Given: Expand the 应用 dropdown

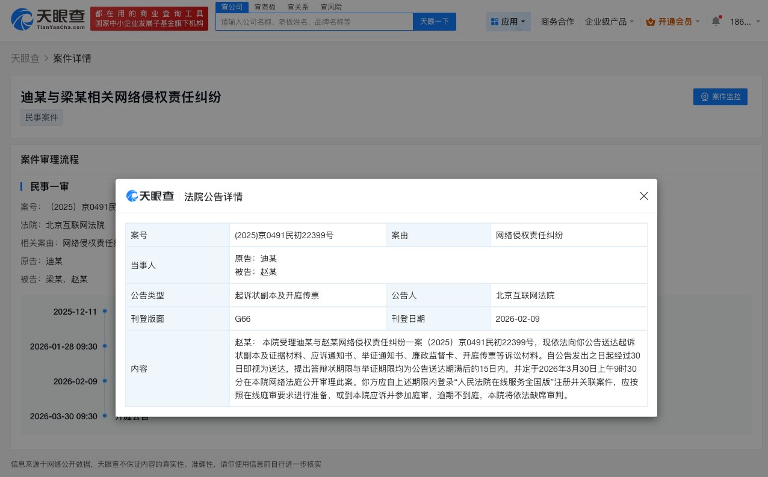Looking at the screenshot, I should coord(509,21).
